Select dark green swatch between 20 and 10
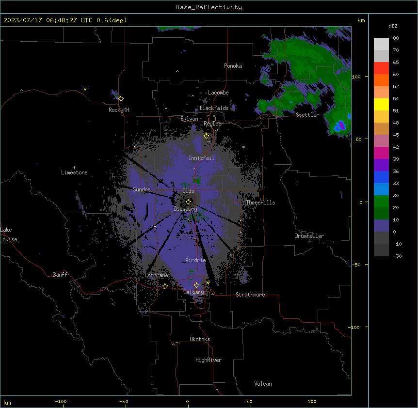 [x=381, y=214]
